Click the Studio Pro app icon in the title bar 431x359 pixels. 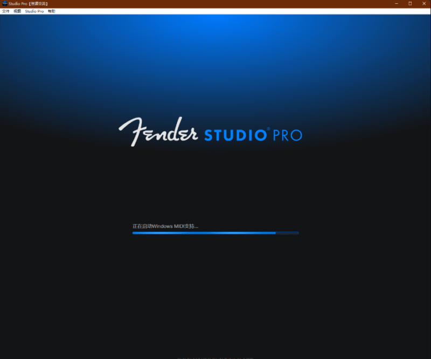coord(4,3)
